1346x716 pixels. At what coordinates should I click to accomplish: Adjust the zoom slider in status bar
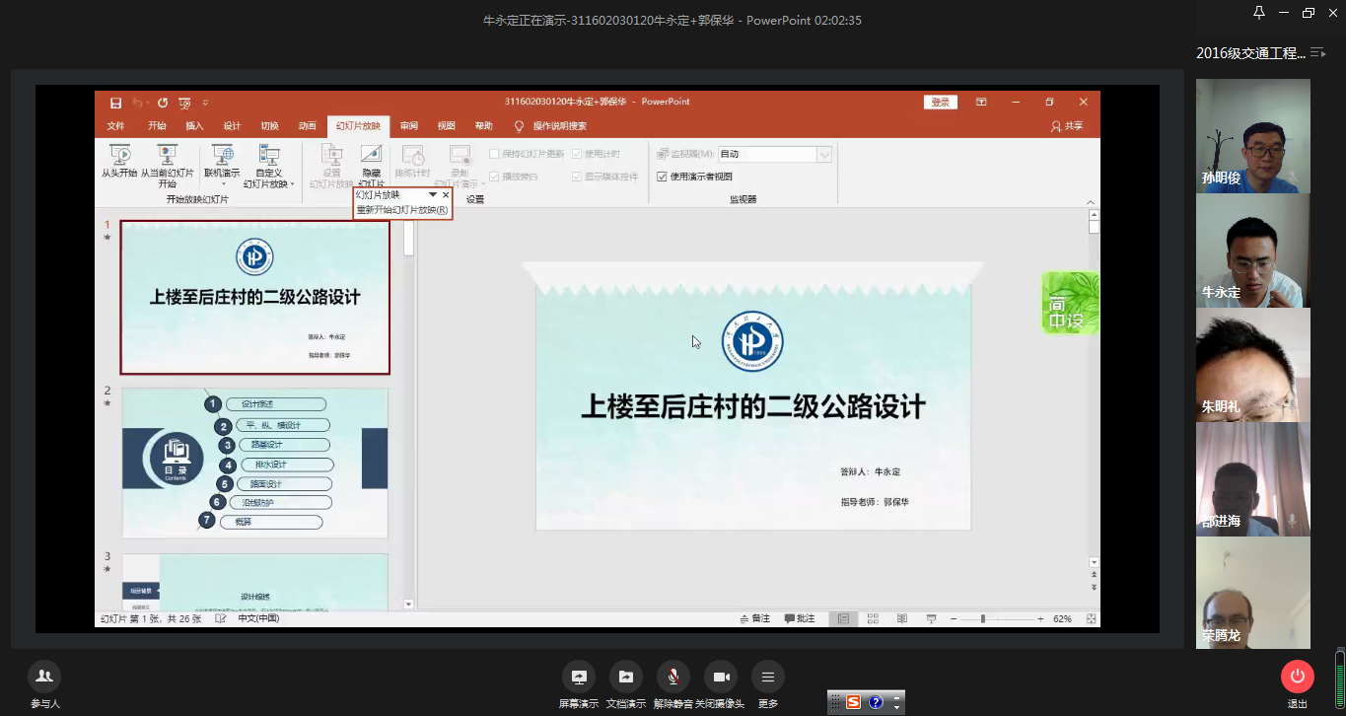982,618
